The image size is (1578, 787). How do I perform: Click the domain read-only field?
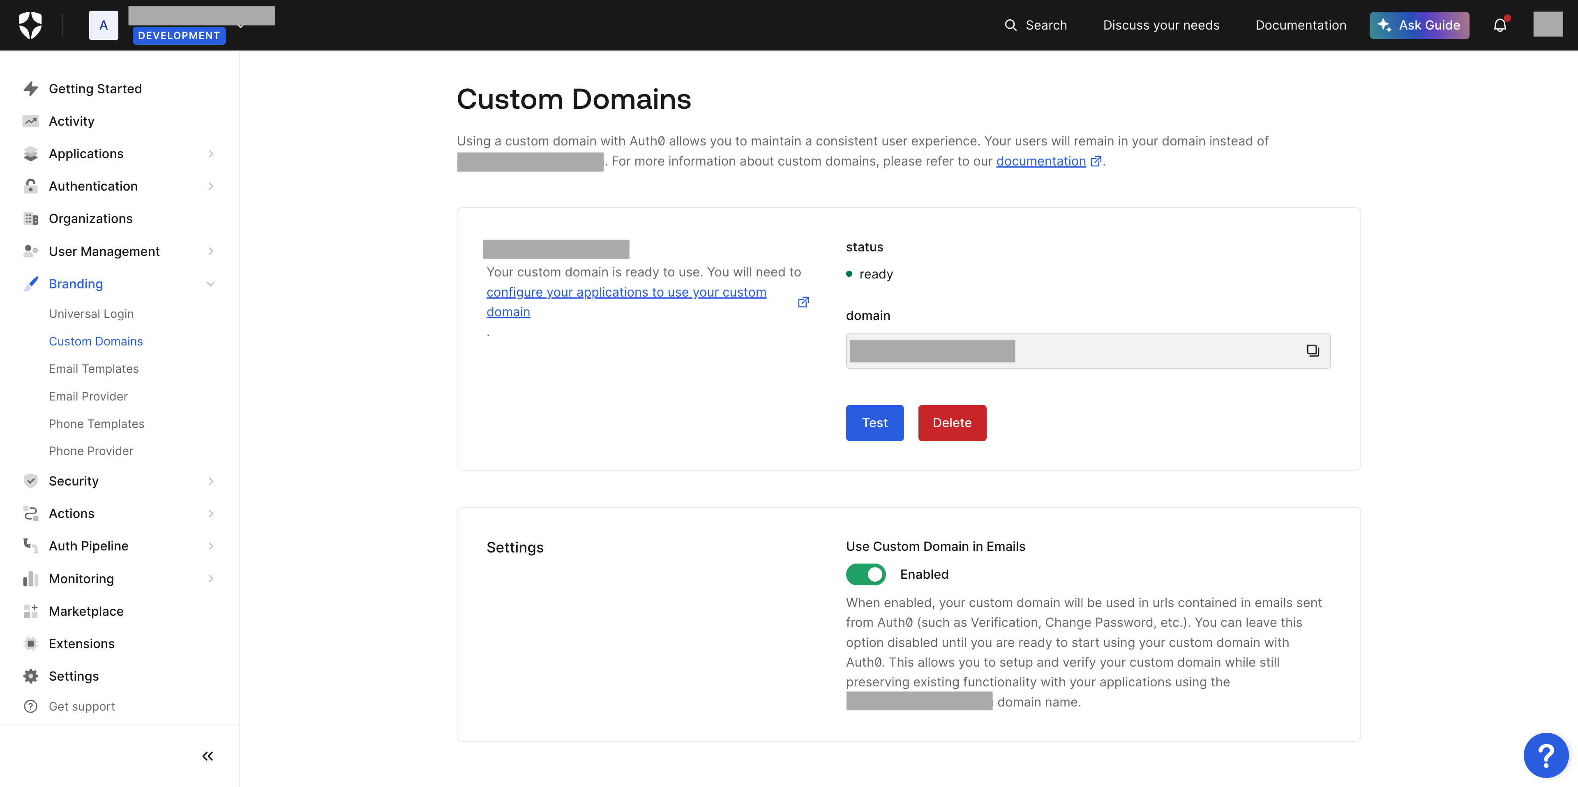coord(1088,350)
